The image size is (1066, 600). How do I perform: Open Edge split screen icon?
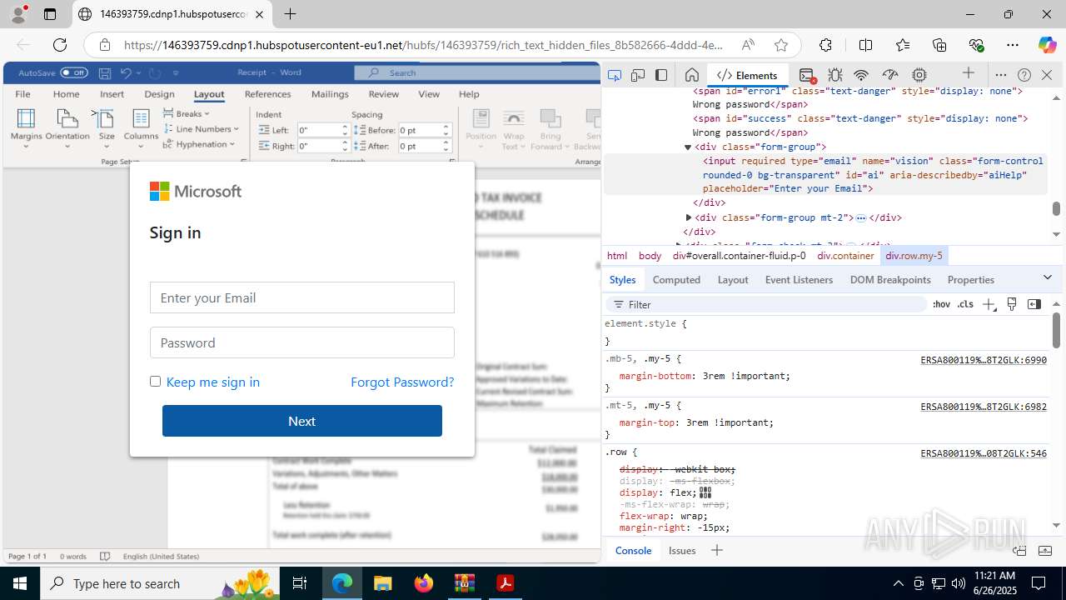click(x=865, y=45)
